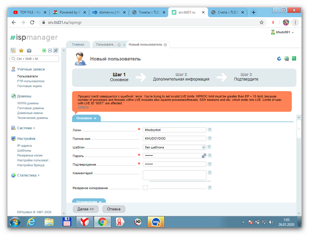Viewport: 309px width, 235px height.
Task: Switch to tree view menu mode icon
Action: pos(13,50)
